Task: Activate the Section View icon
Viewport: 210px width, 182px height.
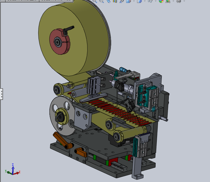Action: (x=115, y=1)
